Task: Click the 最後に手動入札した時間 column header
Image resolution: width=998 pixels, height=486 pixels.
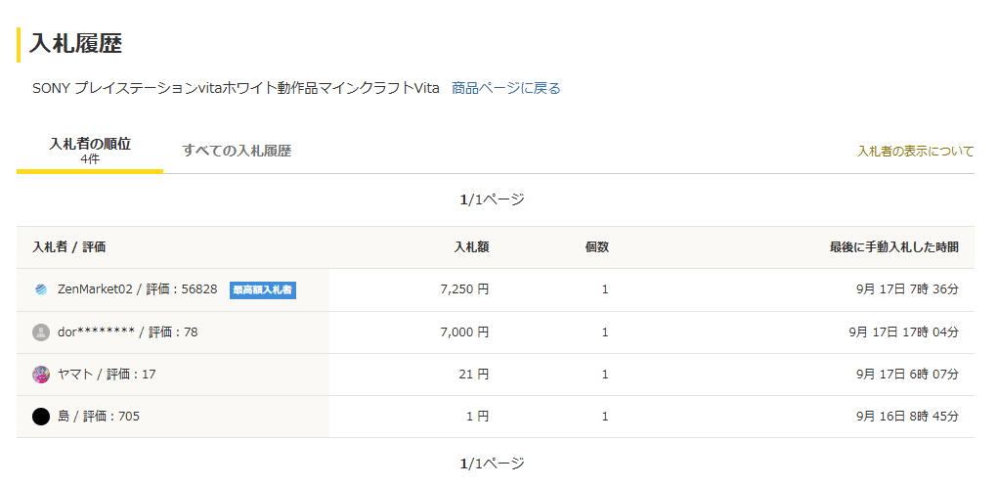Action: click(x=893, y=247)
